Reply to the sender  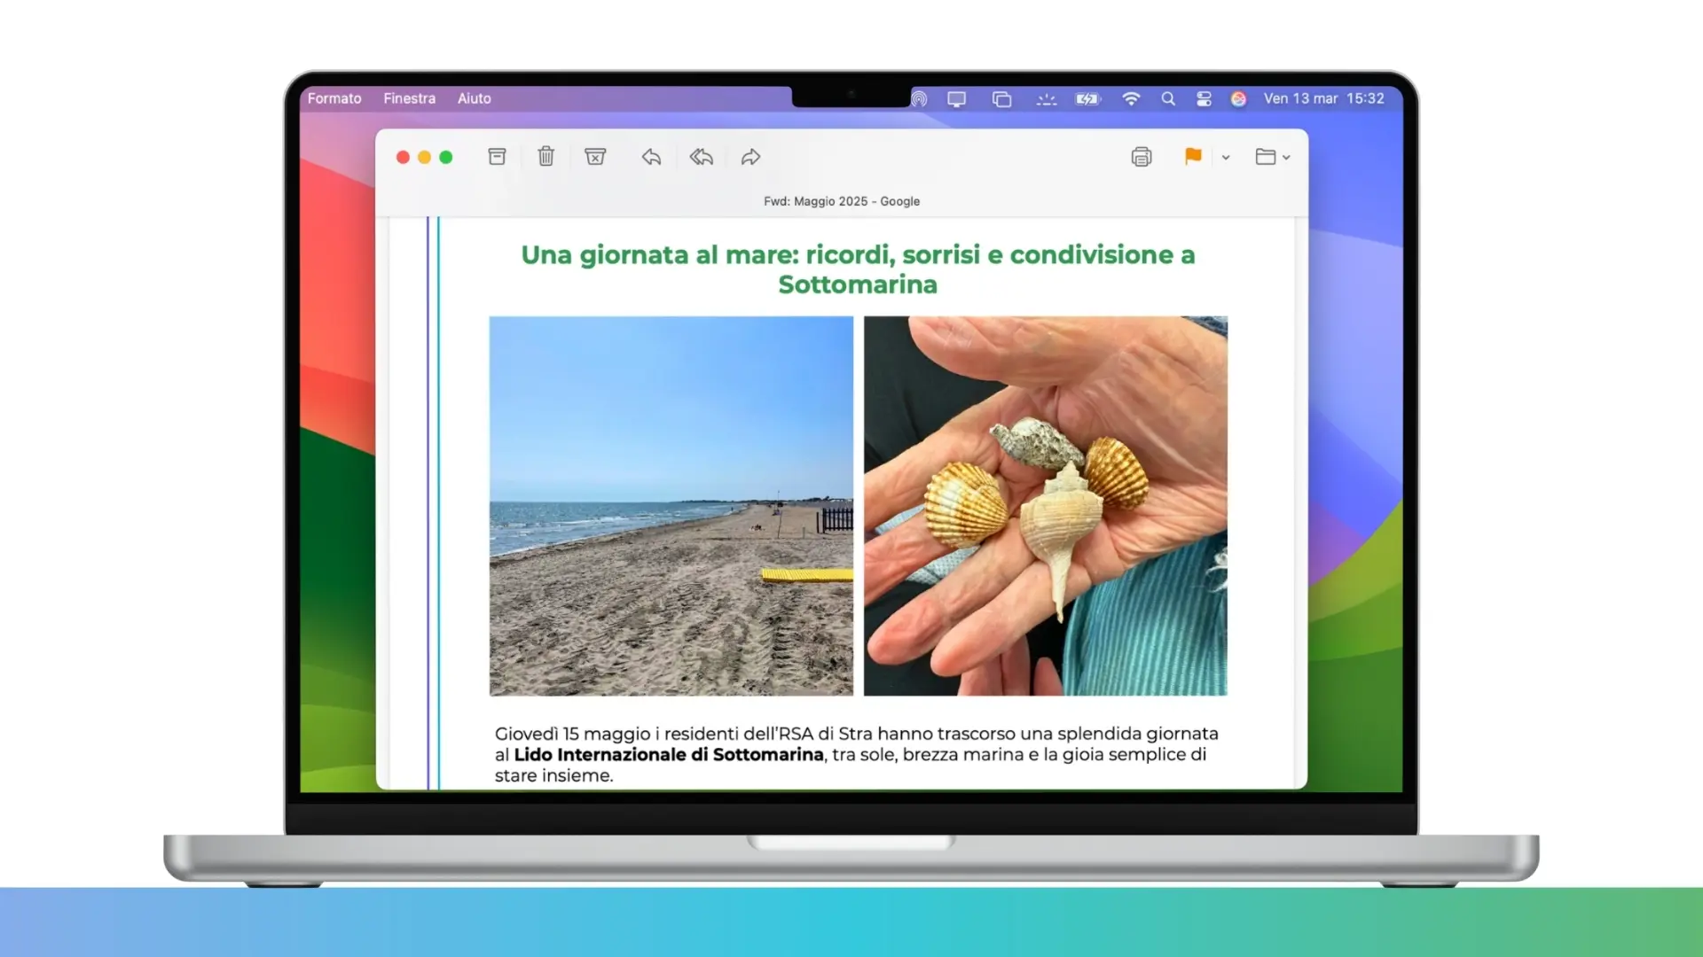click(x=651, y=157)
